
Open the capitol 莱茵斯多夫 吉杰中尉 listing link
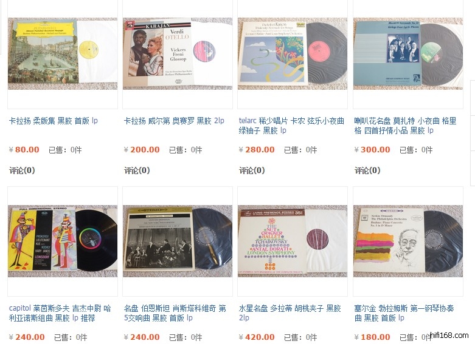pos(60,313)
